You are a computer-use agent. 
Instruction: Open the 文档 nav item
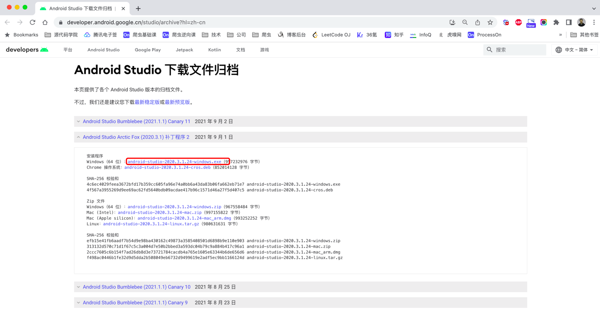[x=240, y=50]
